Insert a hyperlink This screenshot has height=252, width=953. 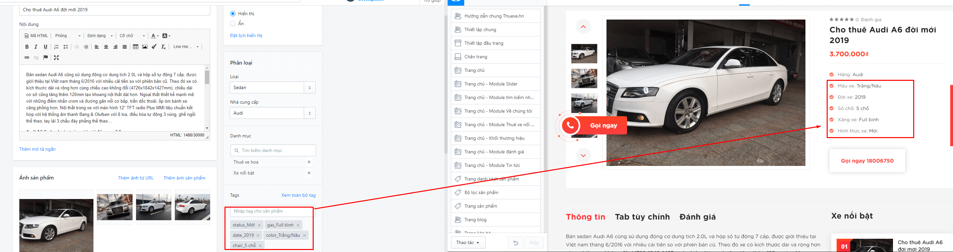click(x=27, y=58)
